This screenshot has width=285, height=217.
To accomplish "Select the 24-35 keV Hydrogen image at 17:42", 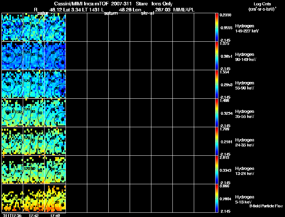I will pos(33,141).
